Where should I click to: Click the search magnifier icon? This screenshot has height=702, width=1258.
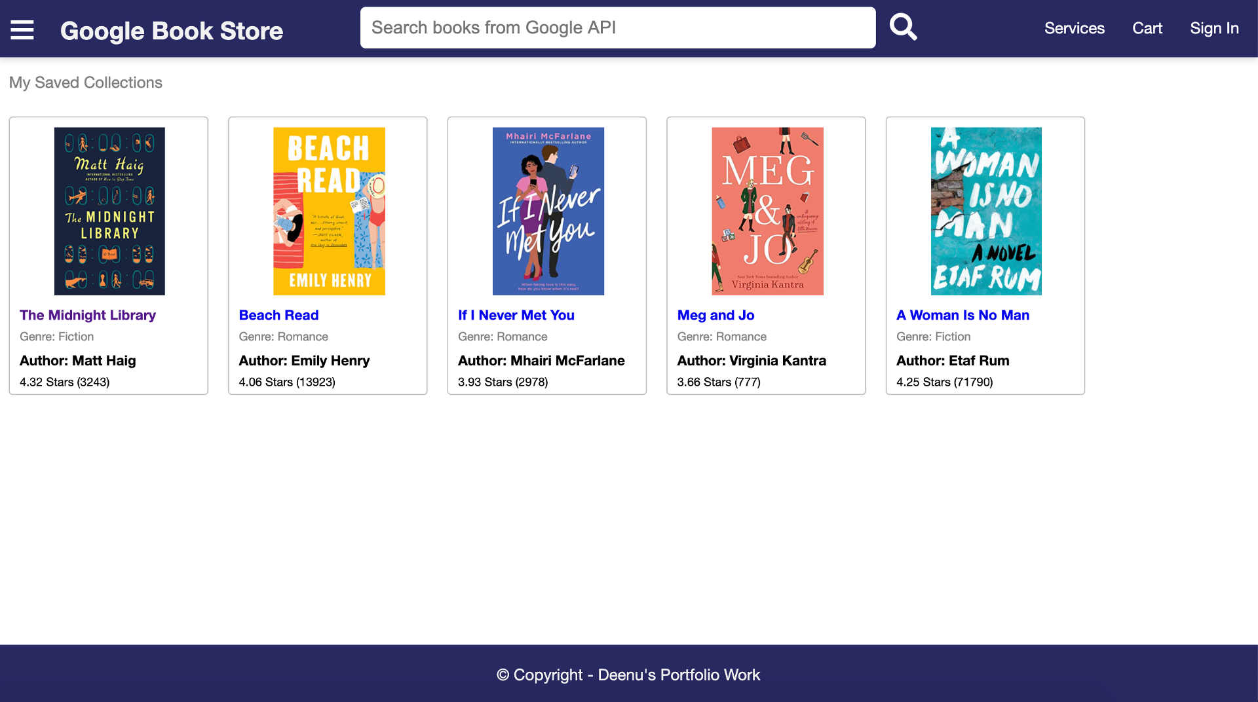point(903,28)
